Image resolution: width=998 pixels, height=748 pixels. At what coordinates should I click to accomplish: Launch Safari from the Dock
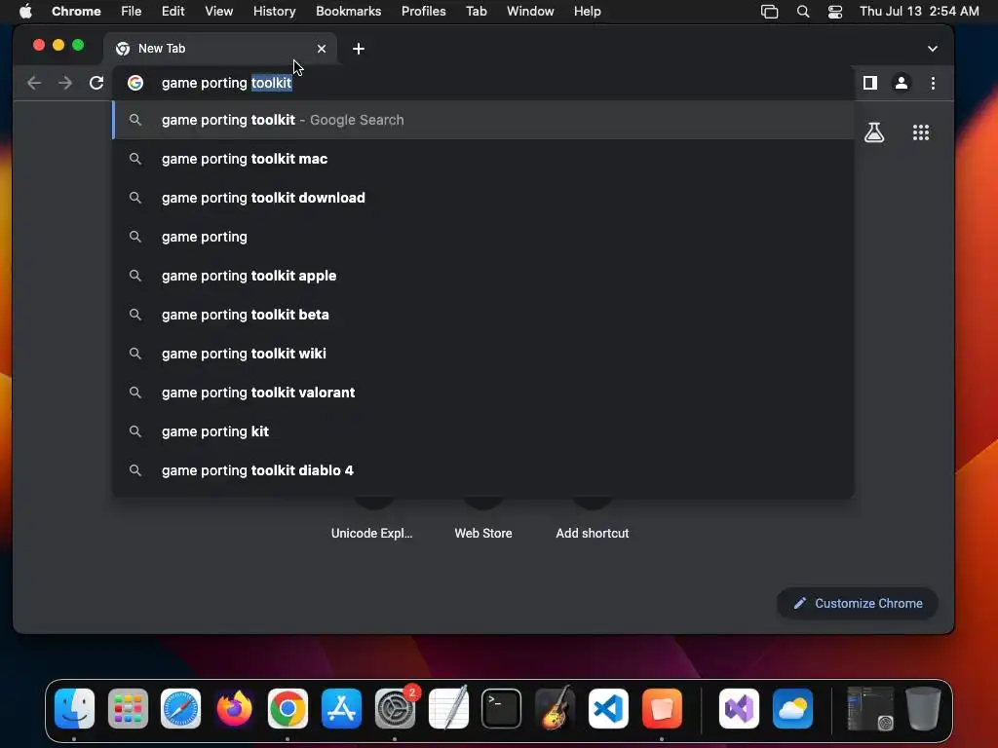180,709
